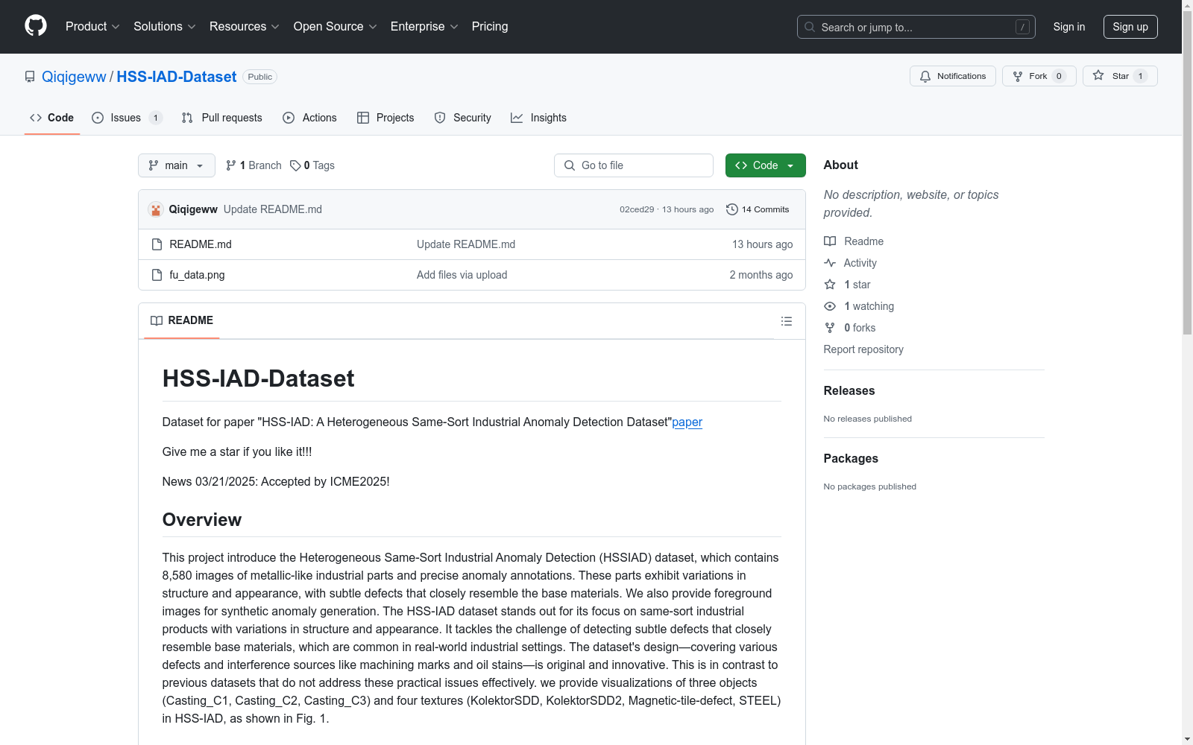
Task: Click the fu_data.png file icon
Action: pyautogui.click(x=157, y=275)
